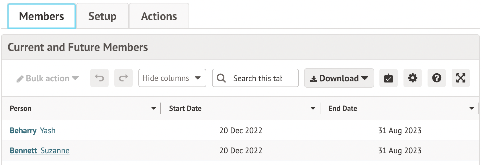Expand the End Date column arrow

click(472, 108)
